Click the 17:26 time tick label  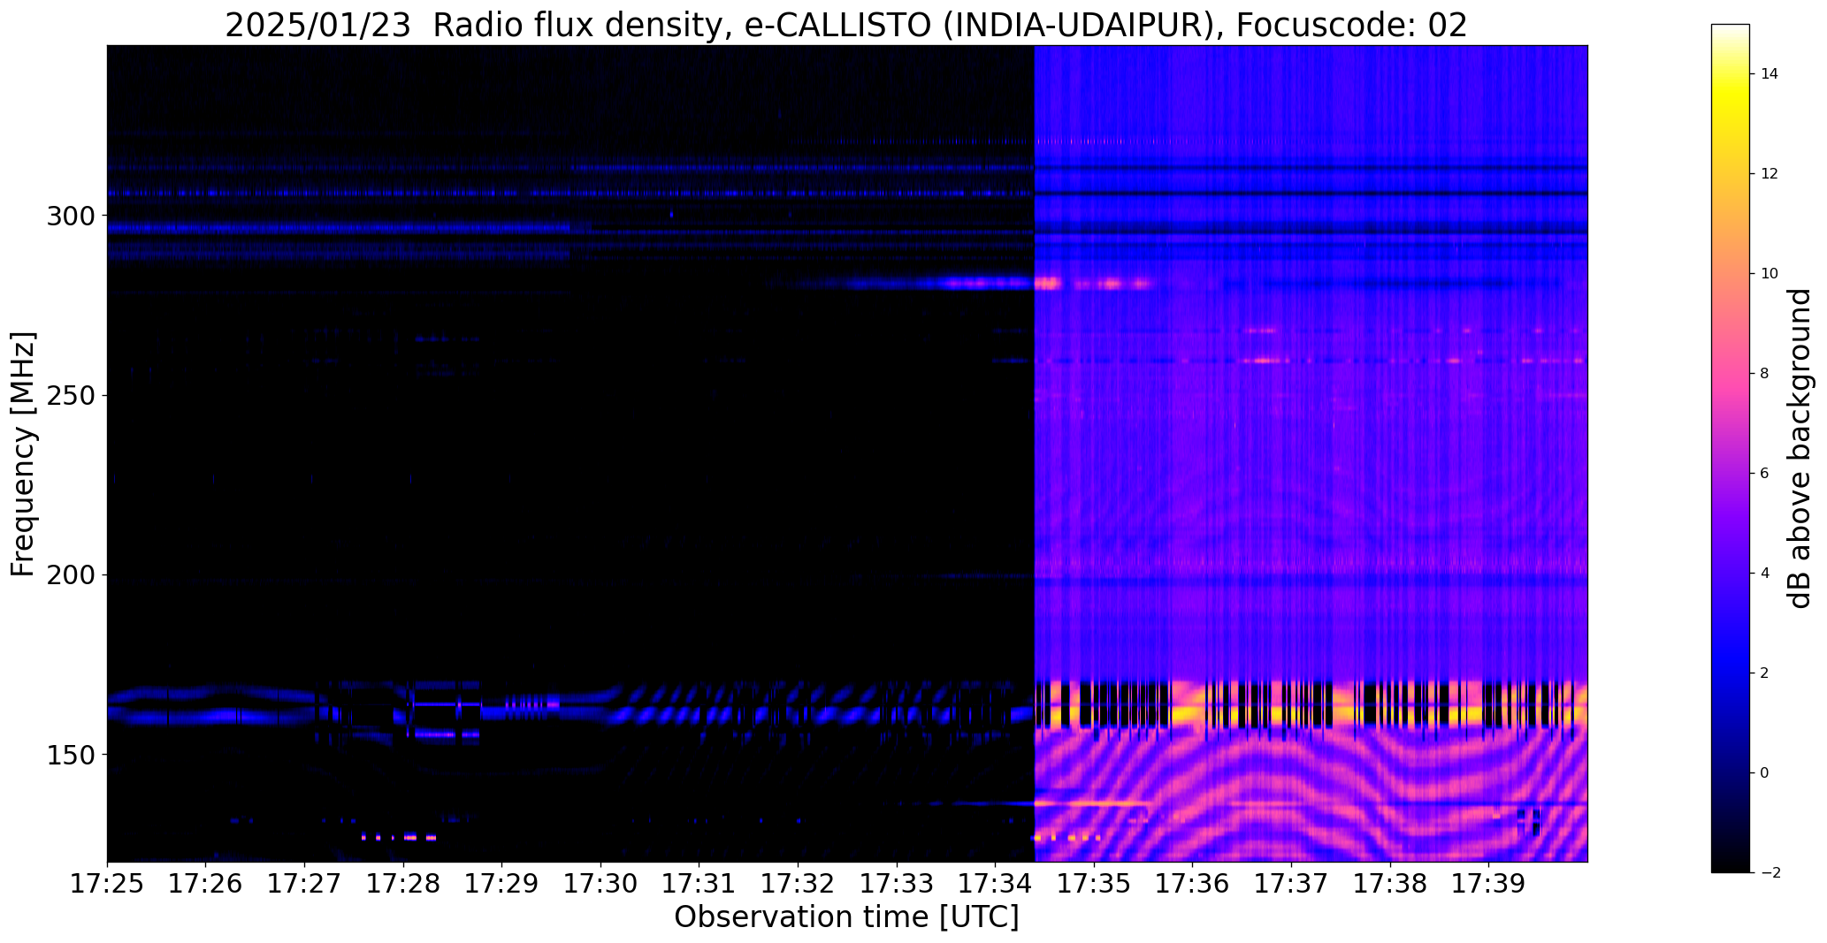click(206, 883)
